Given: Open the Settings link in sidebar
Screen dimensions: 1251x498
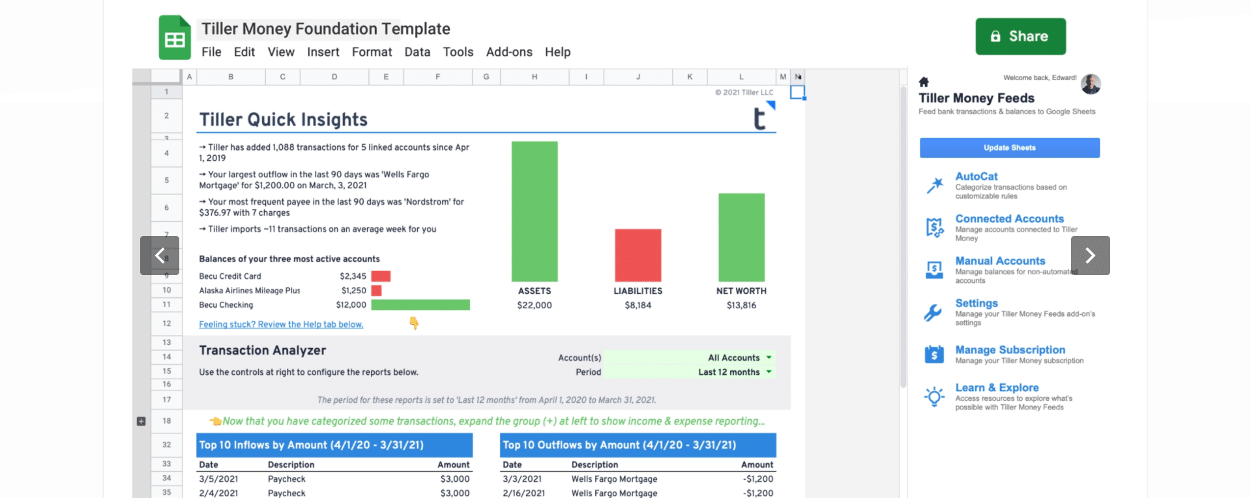Looking at the screenshot, I should tap(976, 304).
